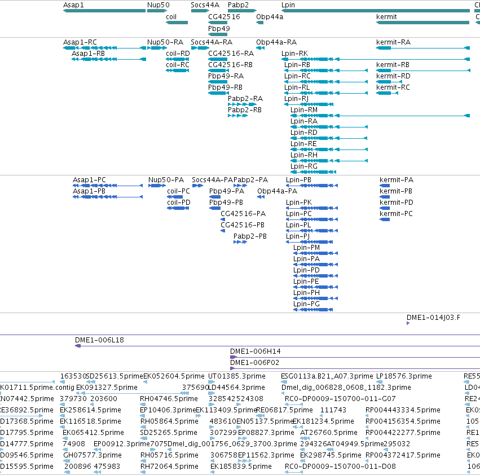Open the Socs44A gene feature
This screenshot has width=480, height=475.
[200, 11]
